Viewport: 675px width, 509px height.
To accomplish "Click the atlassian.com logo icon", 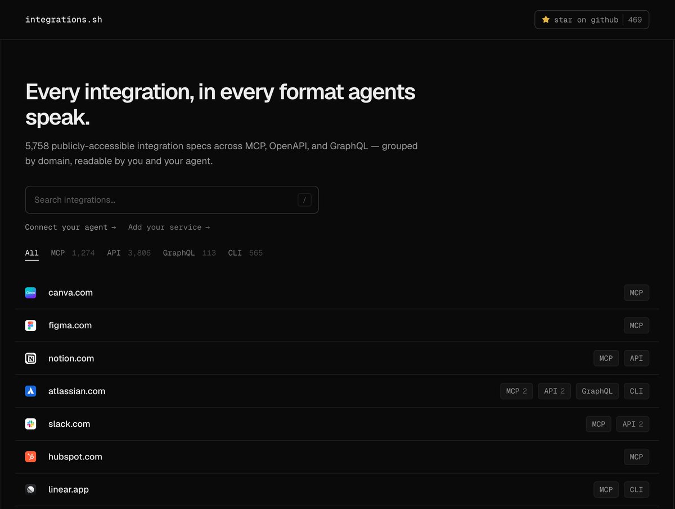I will pyautogui.click(x=30, y=391).
